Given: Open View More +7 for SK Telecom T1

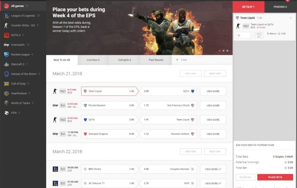Looking at the screenshot, I should (213, 183).
